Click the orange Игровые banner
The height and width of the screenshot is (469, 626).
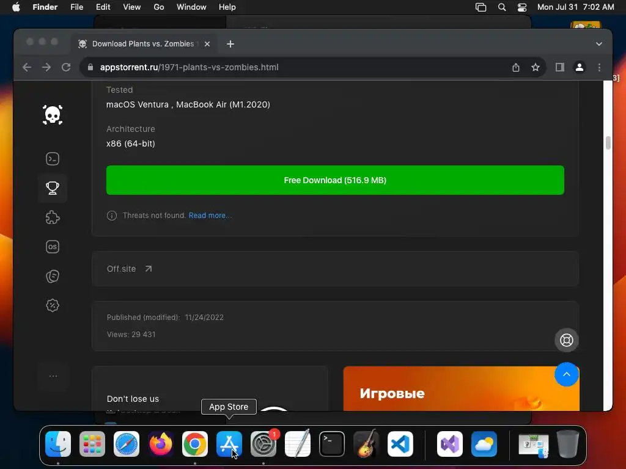pos(461,388)
